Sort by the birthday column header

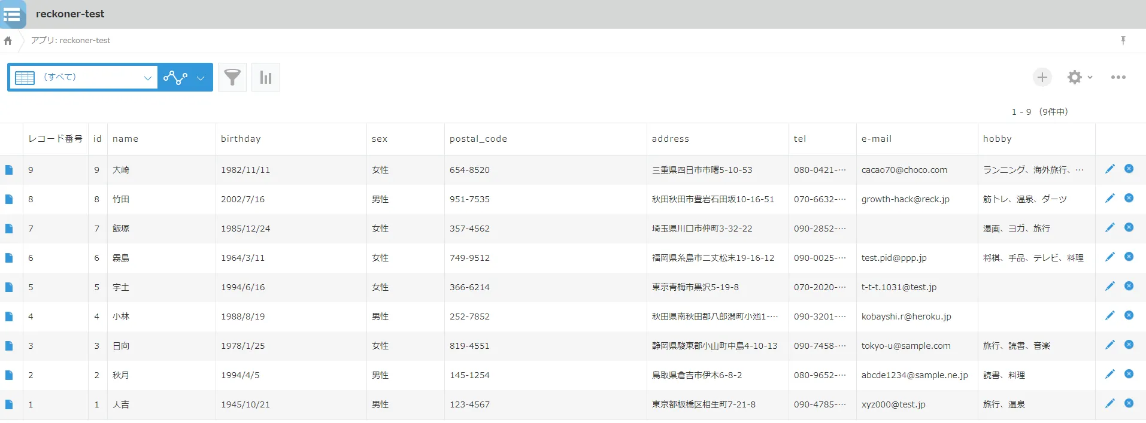[x=241, y=139]
